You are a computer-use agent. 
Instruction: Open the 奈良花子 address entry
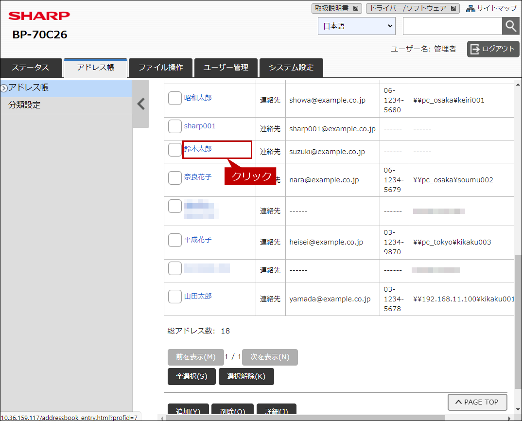(198, 177)
